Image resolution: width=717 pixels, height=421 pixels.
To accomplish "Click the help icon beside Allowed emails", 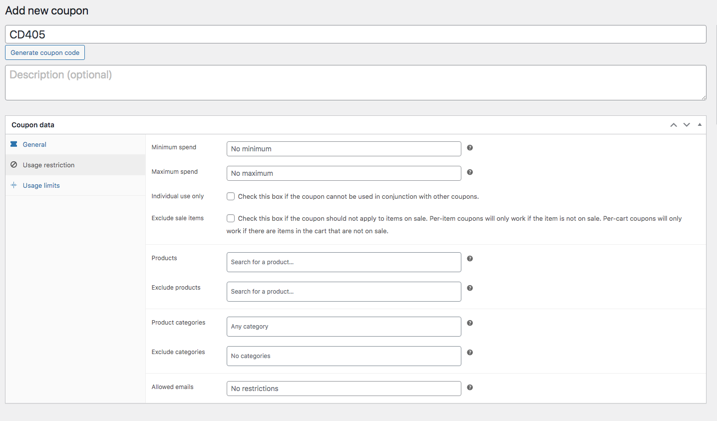I will (470, 388).
